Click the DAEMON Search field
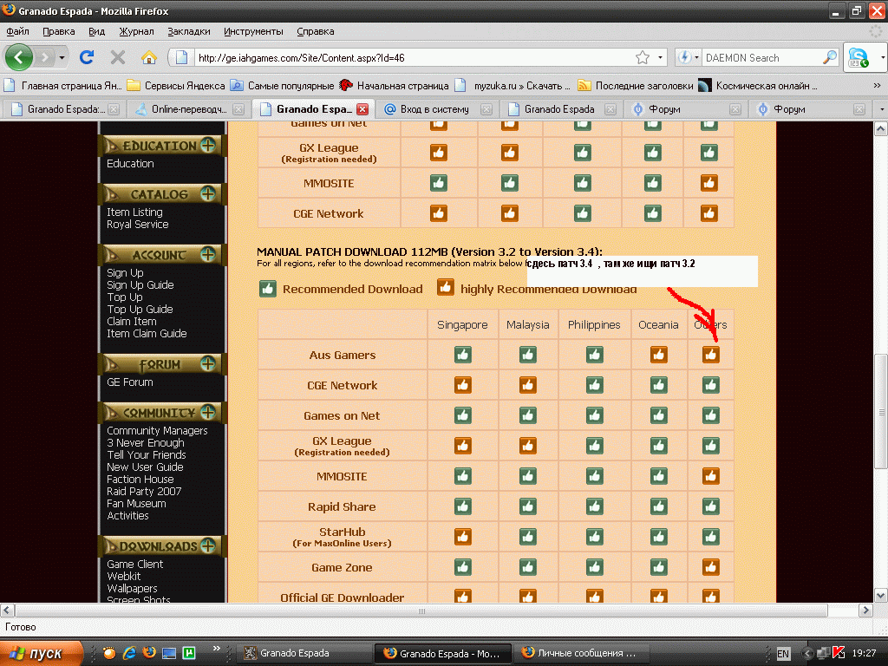The width and height of the screenshot is (888, 666). point(761,57)
